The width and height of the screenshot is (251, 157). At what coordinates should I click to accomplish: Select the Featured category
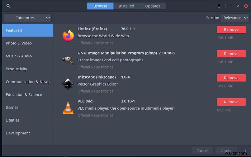coord(28,30)
